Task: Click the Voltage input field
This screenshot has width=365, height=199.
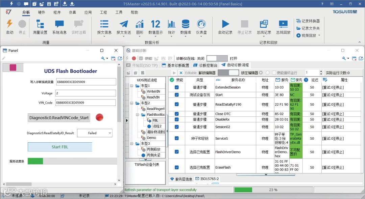Action: coord(86,93)
